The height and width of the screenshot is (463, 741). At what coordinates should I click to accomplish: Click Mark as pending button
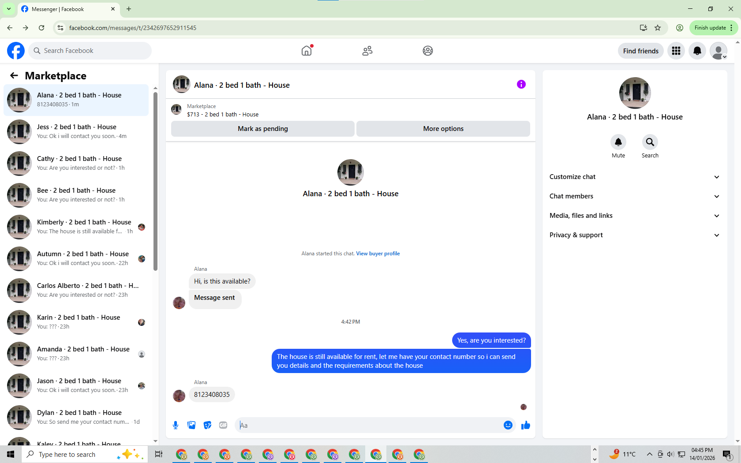point(263,129)
